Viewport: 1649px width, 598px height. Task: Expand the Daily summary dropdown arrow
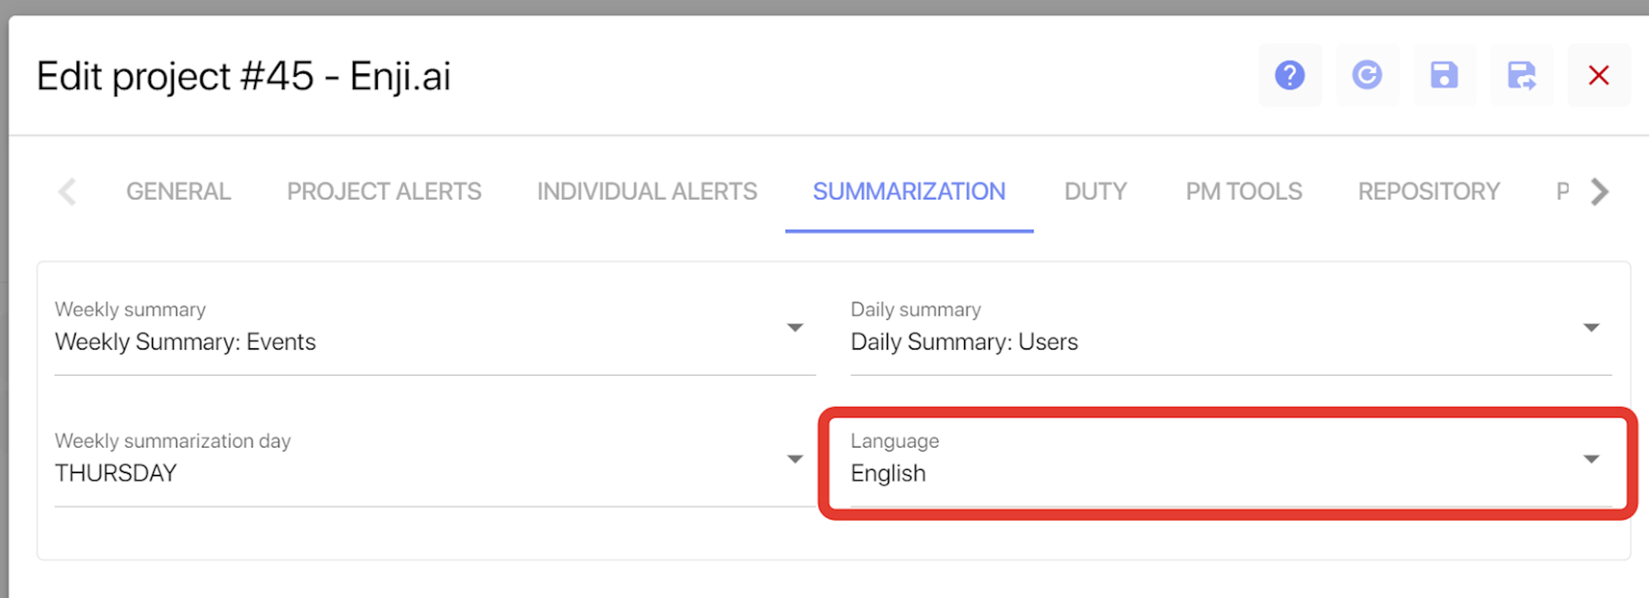tap(1591, 328)
